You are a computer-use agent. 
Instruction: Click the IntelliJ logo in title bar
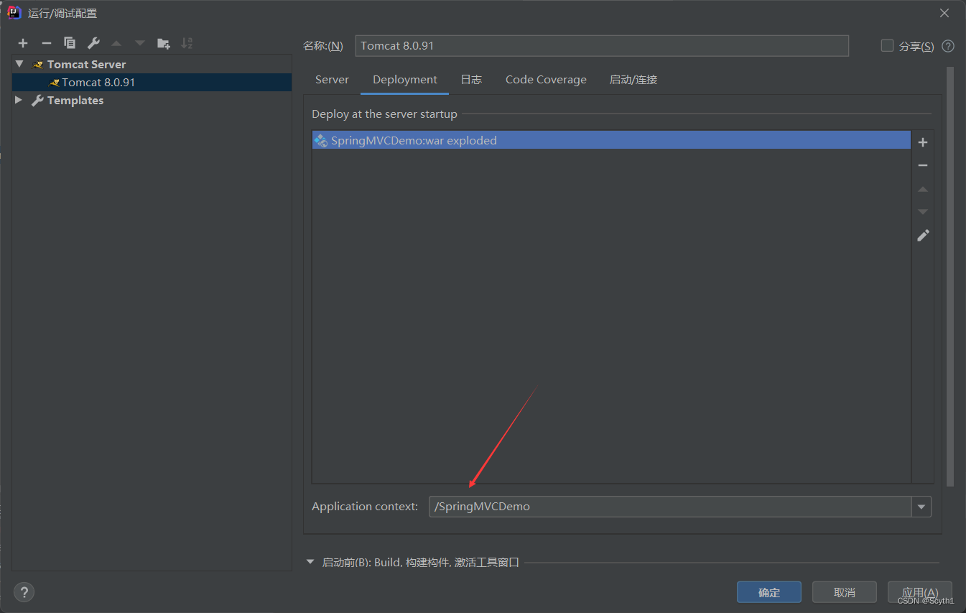click(14, 12)
